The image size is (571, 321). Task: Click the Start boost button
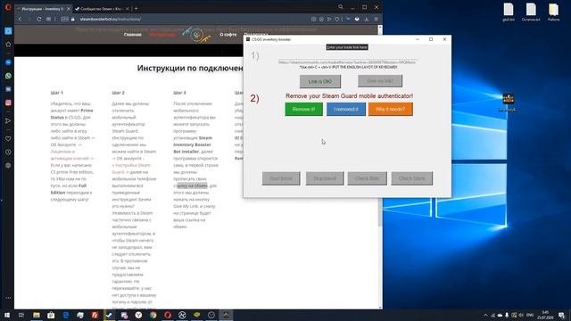[281, 178]
